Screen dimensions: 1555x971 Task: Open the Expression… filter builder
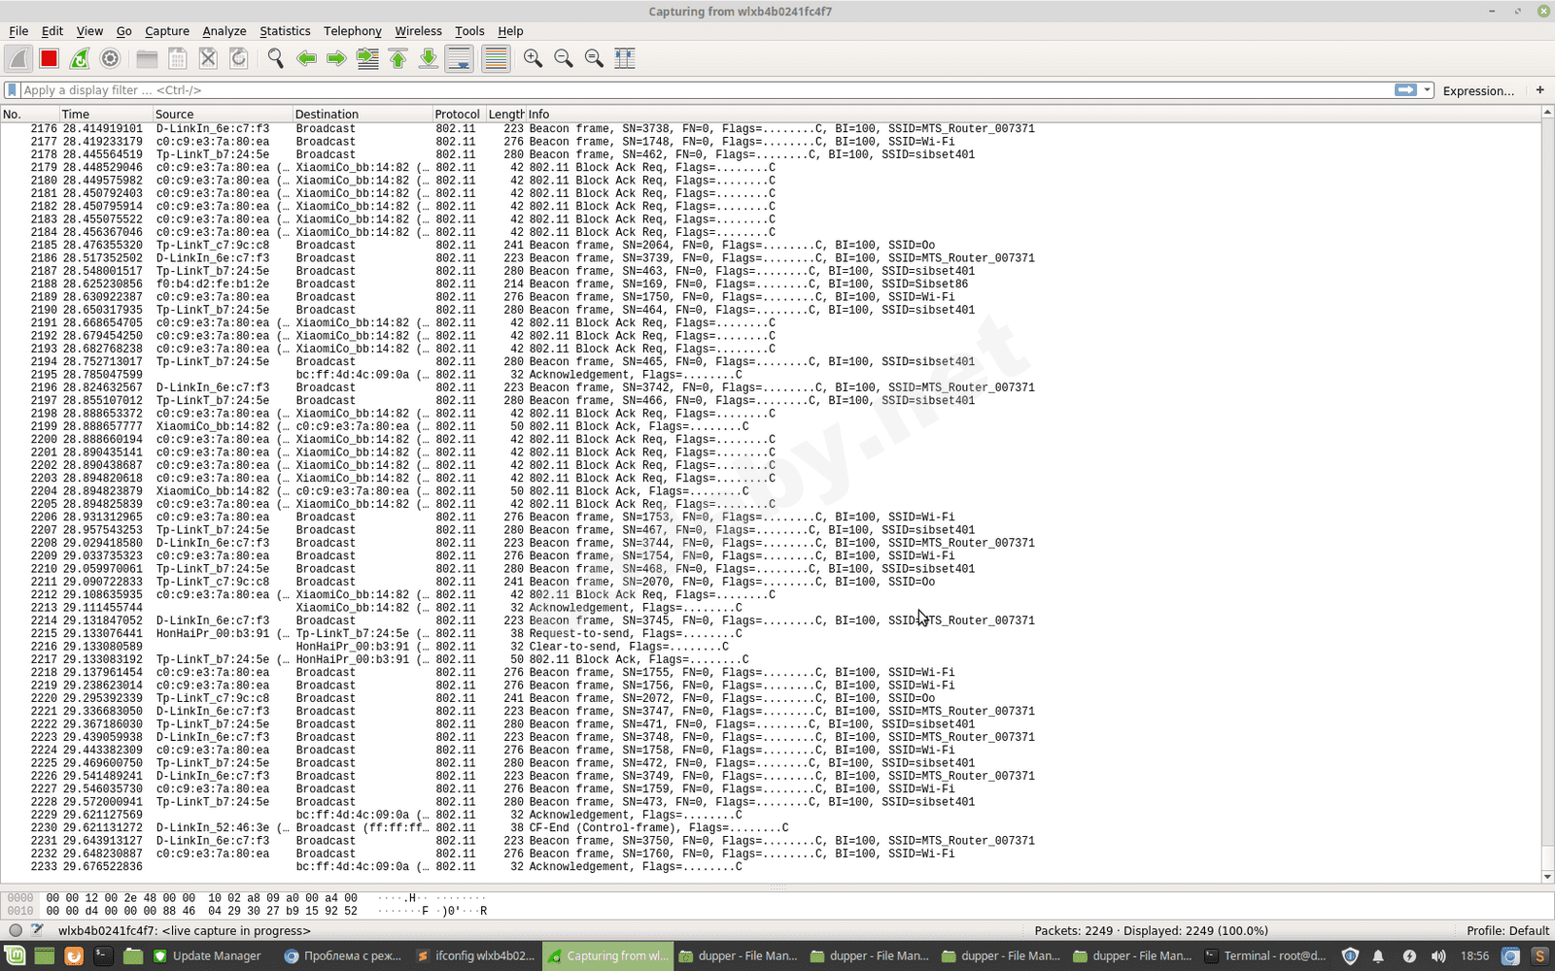tap(1478, 90)
